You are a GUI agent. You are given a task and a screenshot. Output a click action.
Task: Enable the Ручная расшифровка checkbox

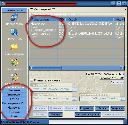[x=32, y=80]
